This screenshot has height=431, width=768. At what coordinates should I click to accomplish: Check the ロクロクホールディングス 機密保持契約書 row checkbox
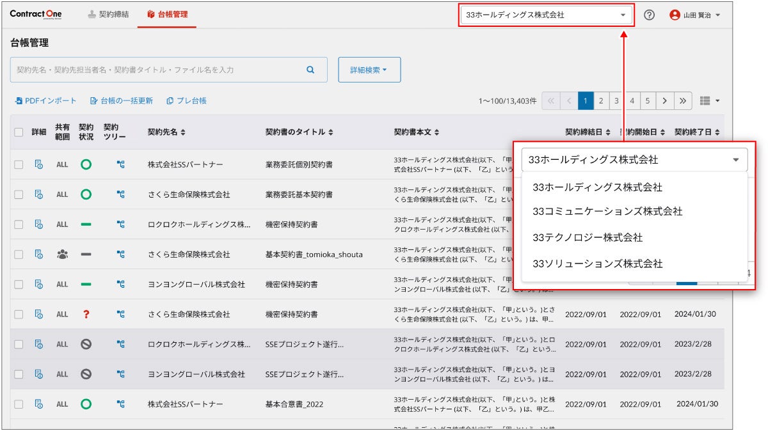coord(19,224)
